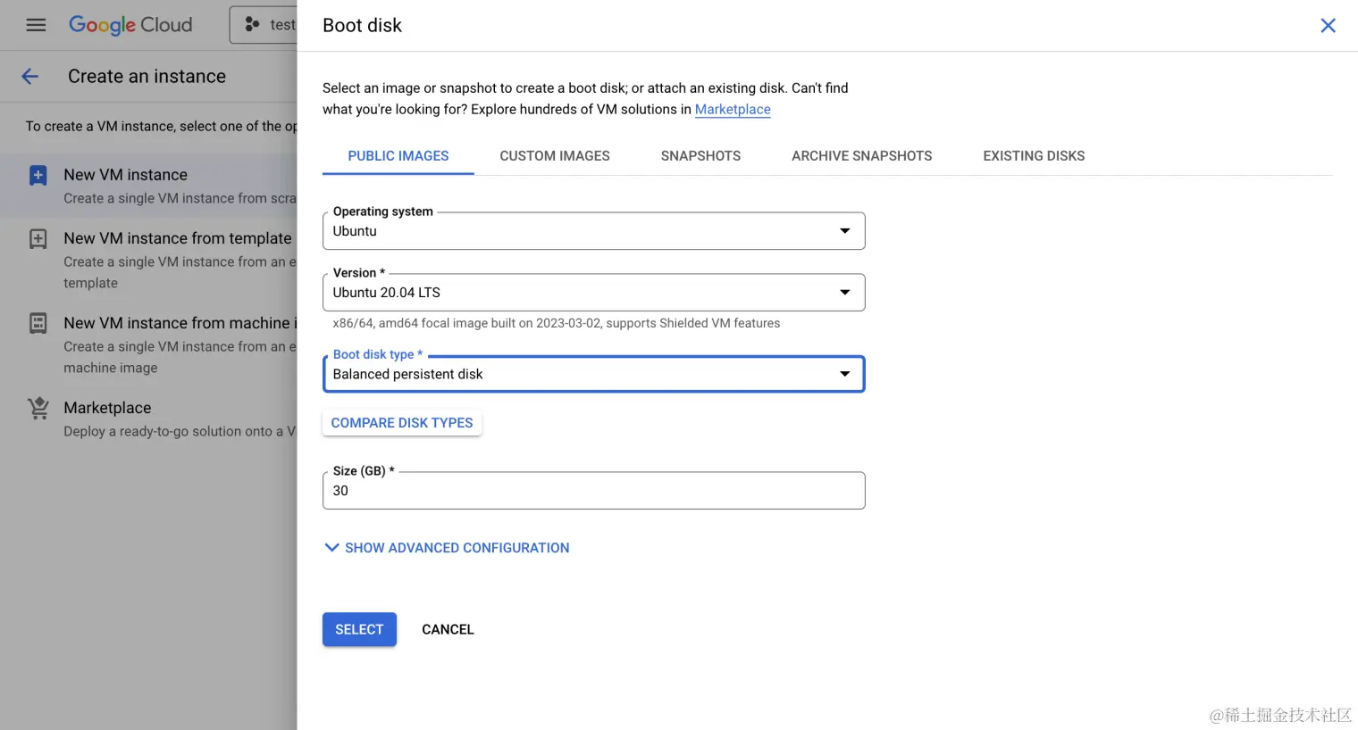Close the Boot disk panel
The height and width of the screenshot is (730, 1358).
coord(1329,26)
